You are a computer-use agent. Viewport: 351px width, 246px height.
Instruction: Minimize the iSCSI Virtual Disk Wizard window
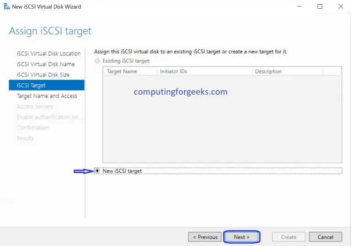(299, 6)
